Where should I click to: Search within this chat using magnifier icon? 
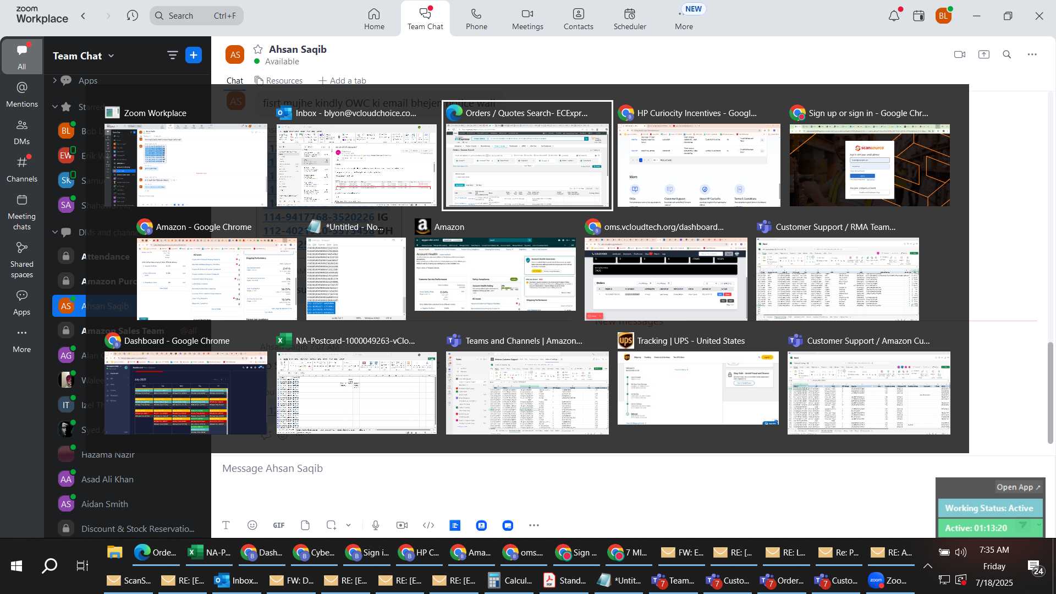[x=1007, y=54]
